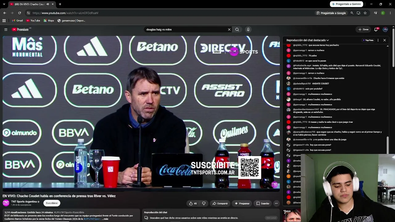Viewport: 395px width, 222px height.
Task: Open the Chrome three-dot menu
Action: click(390, 13)
